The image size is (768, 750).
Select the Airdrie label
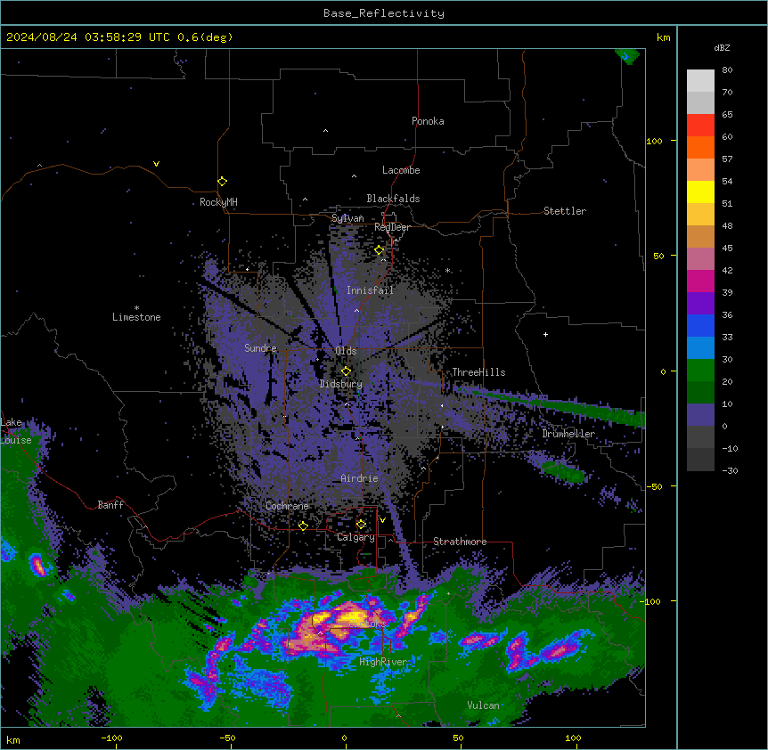[360, 478]
